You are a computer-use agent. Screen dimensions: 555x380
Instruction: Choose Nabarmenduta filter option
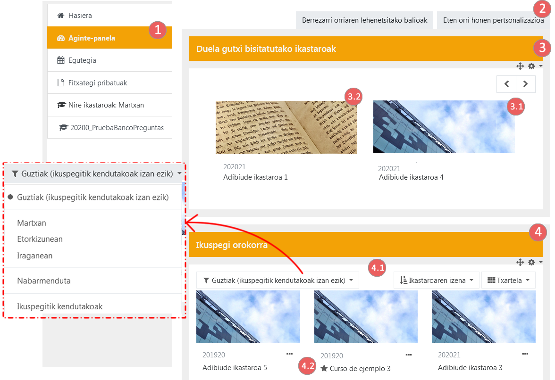[x=44, y=281]
